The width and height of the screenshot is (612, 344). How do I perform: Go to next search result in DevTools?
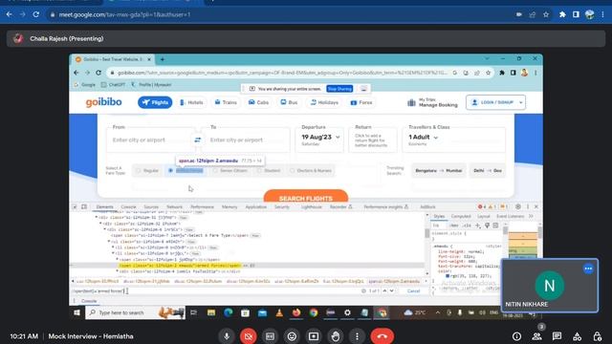(392, 290)
